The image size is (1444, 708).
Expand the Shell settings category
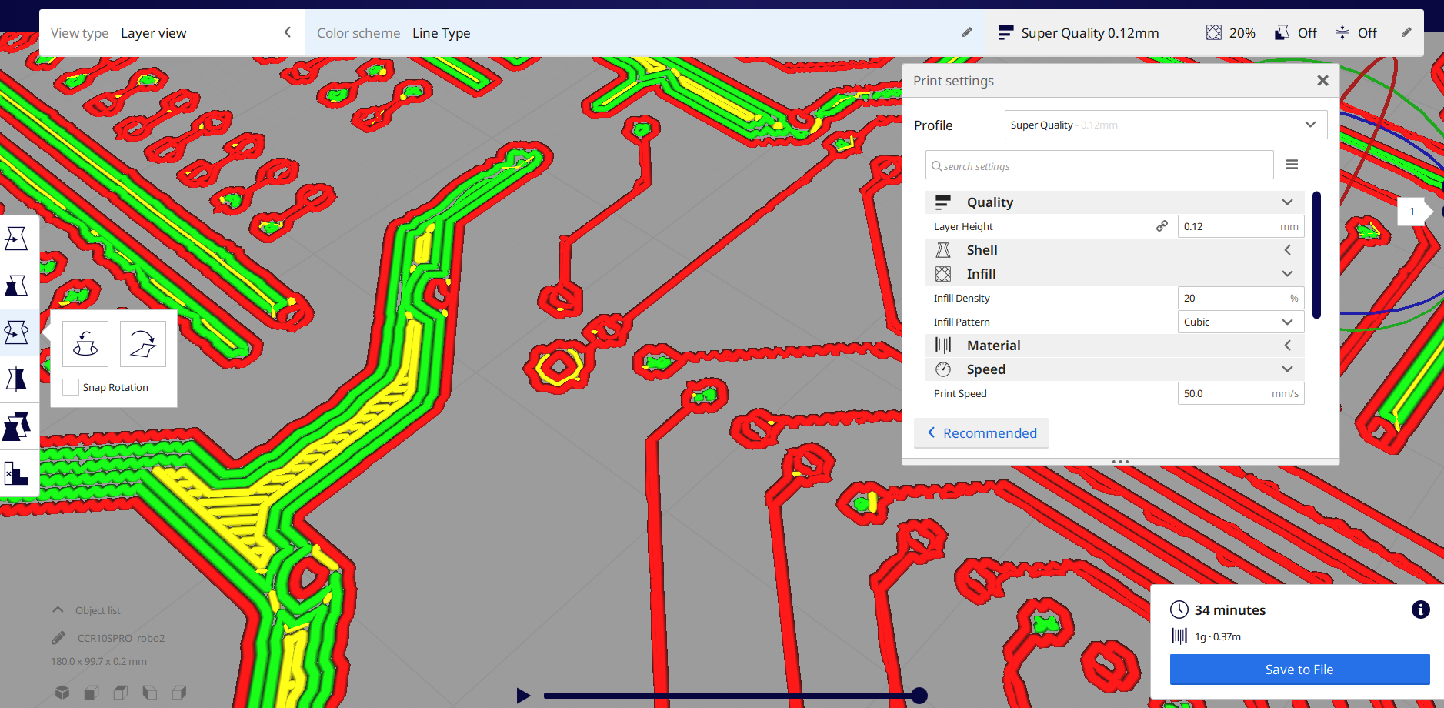point(1114,250)
